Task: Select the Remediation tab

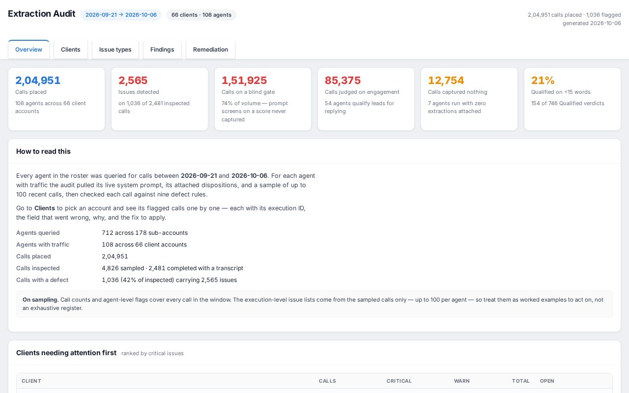Action: coord(210,50)
